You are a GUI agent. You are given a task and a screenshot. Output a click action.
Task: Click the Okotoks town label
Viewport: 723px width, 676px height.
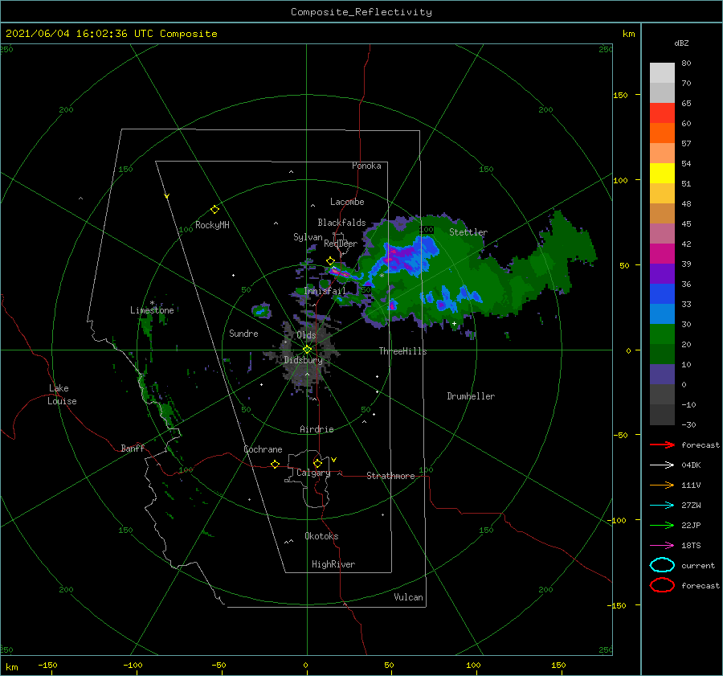click(321, 535)
